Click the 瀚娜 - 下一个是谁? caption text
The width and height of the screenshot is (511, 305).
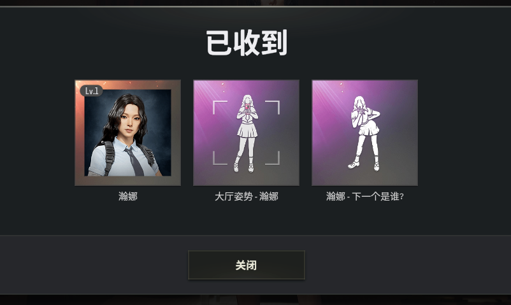click(x=364, y=196)
